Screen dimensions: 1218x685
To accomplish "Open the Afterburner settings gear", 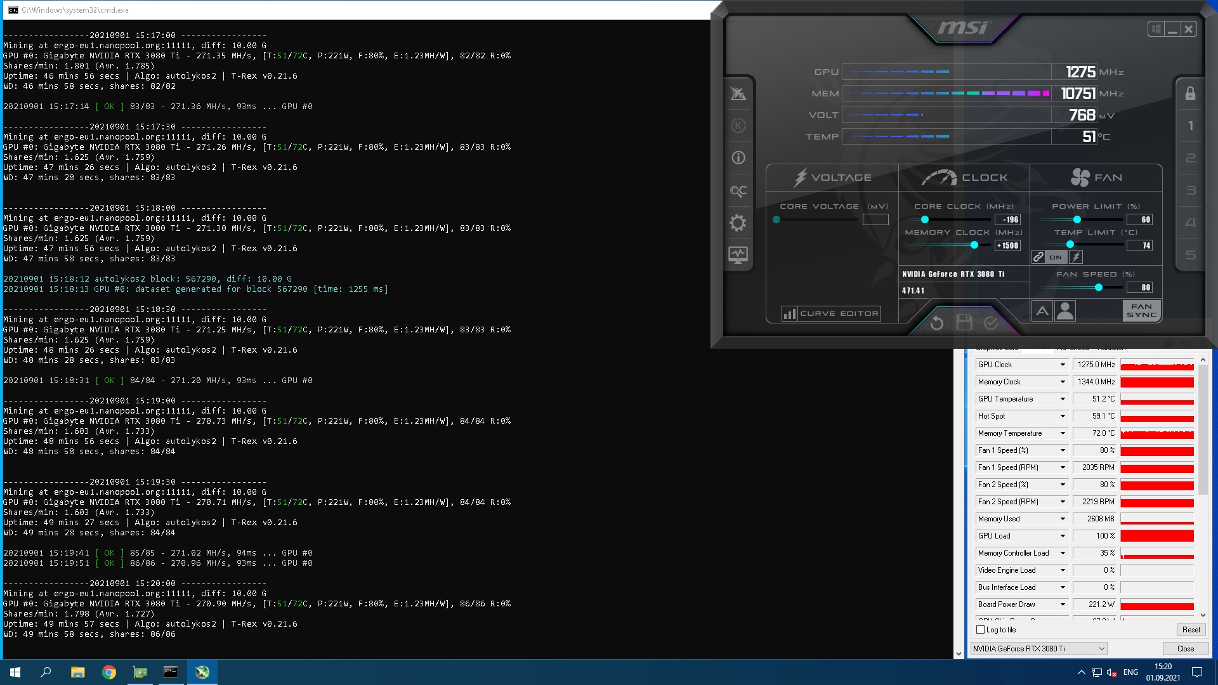I will (x=738, y=223).
